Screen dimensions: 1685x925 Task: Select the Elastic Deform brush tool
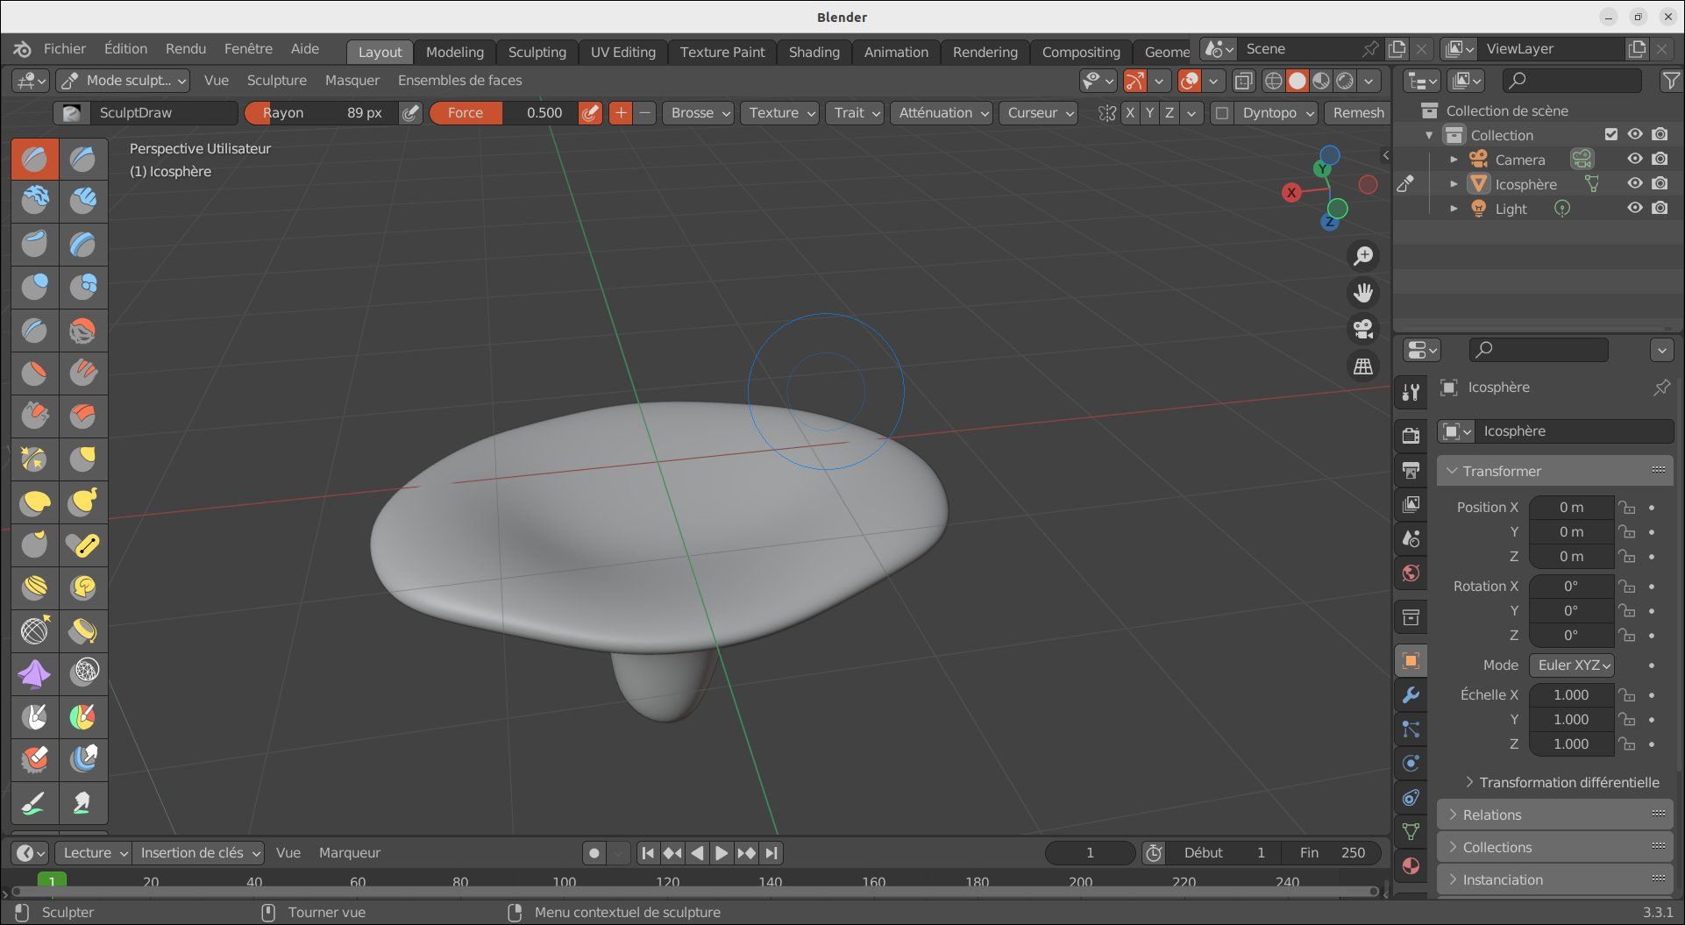tap(35, 502)
